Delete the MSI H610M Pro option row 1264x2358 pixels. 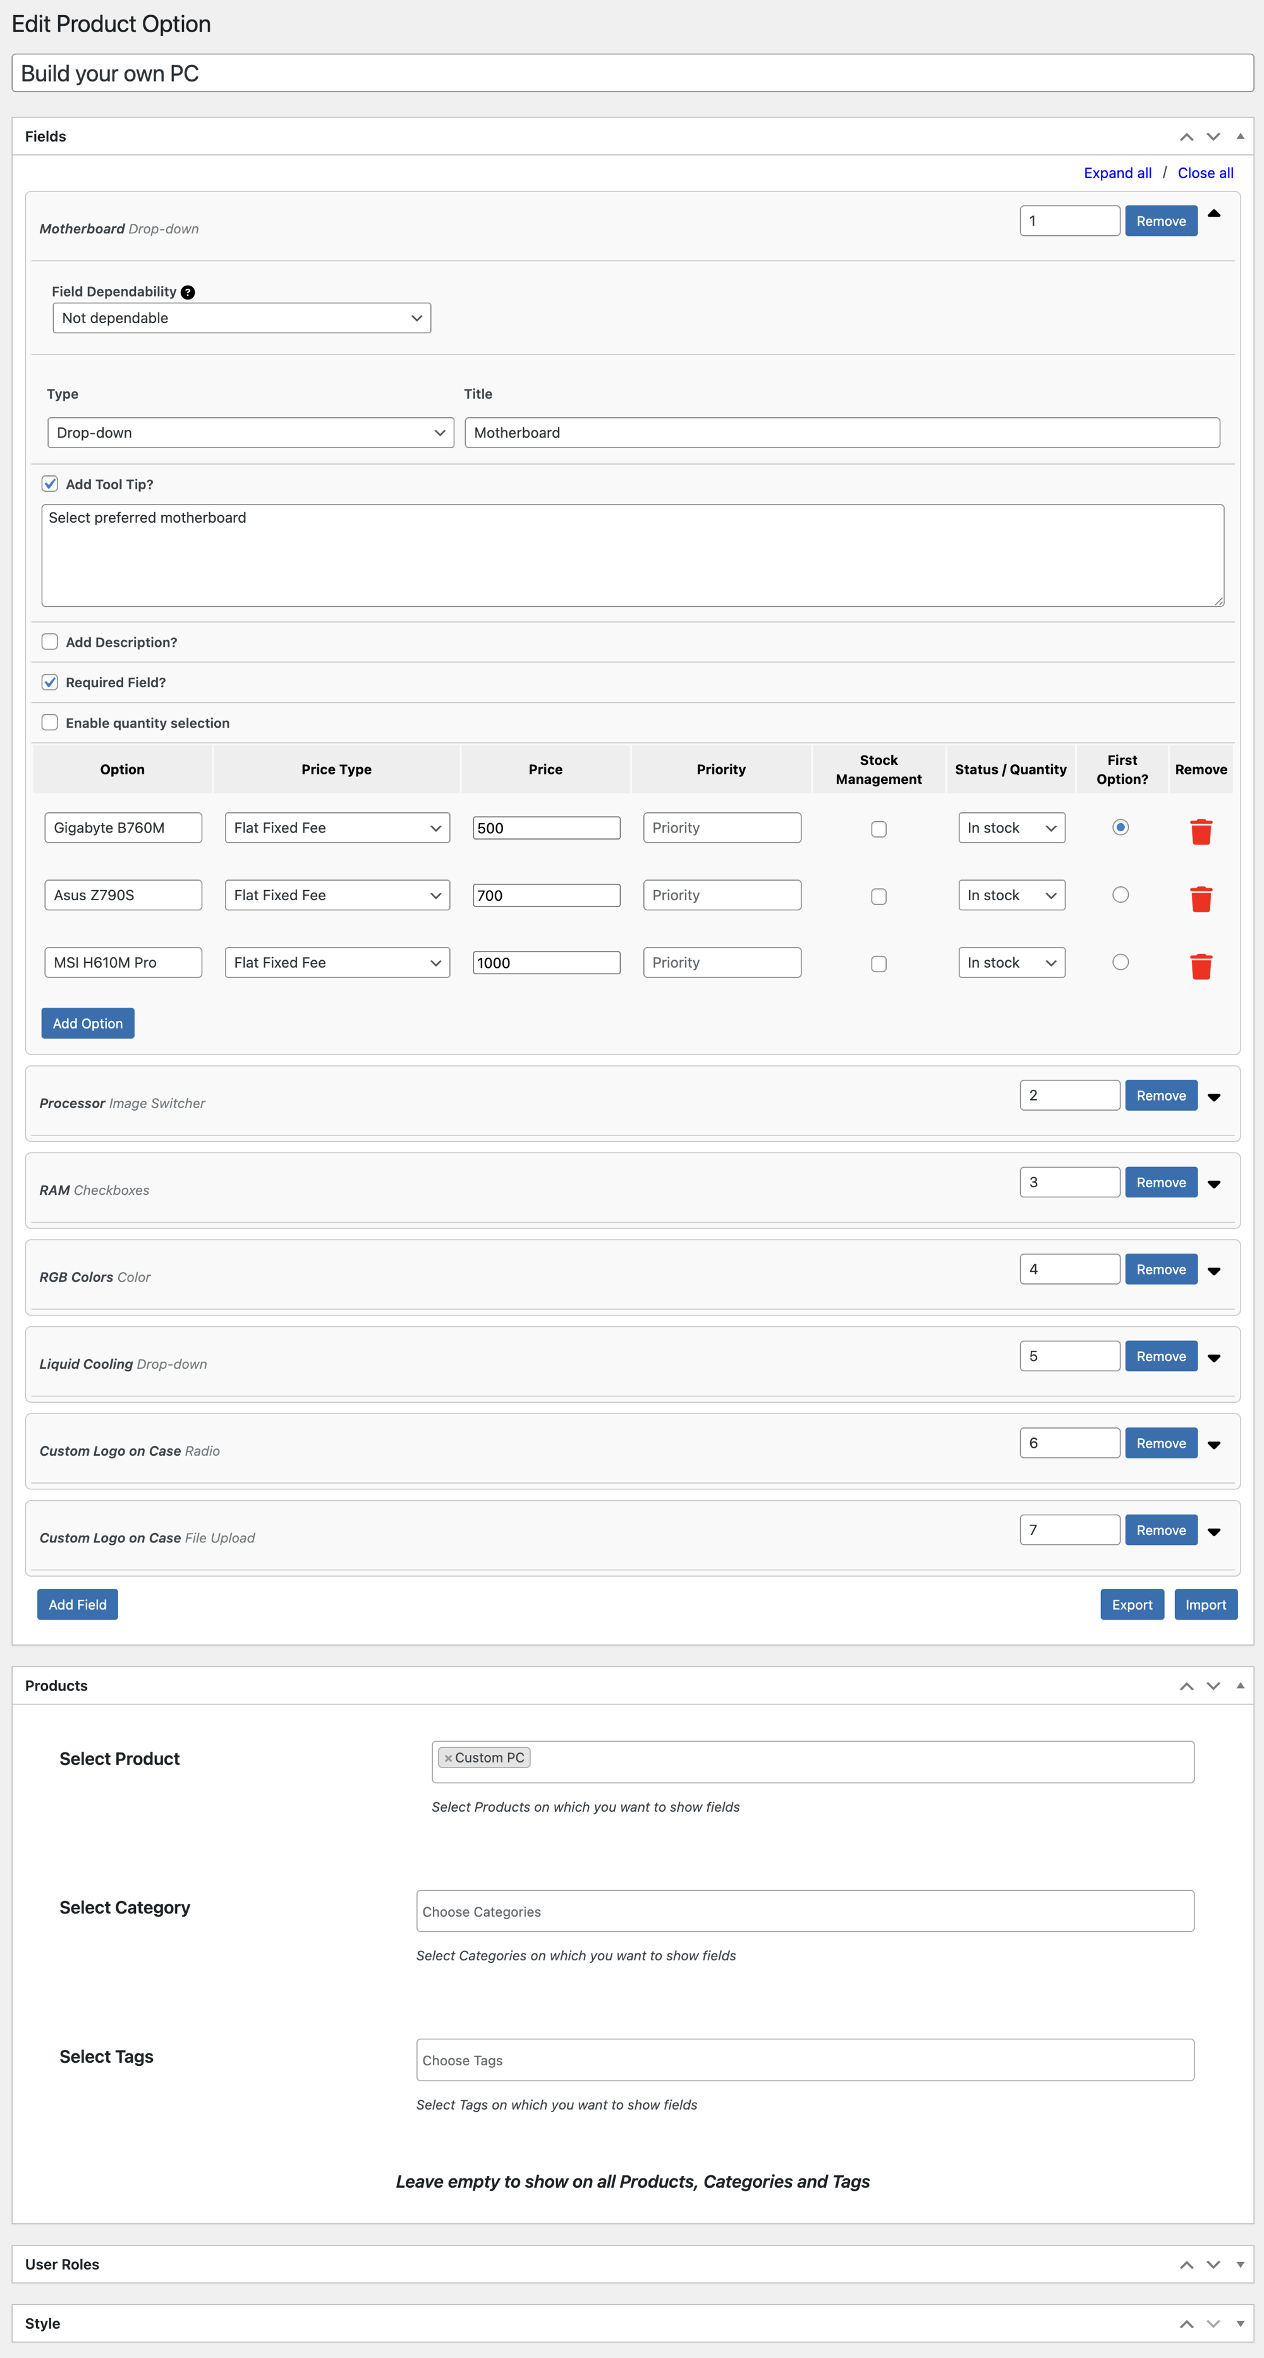pos(1202,966)
